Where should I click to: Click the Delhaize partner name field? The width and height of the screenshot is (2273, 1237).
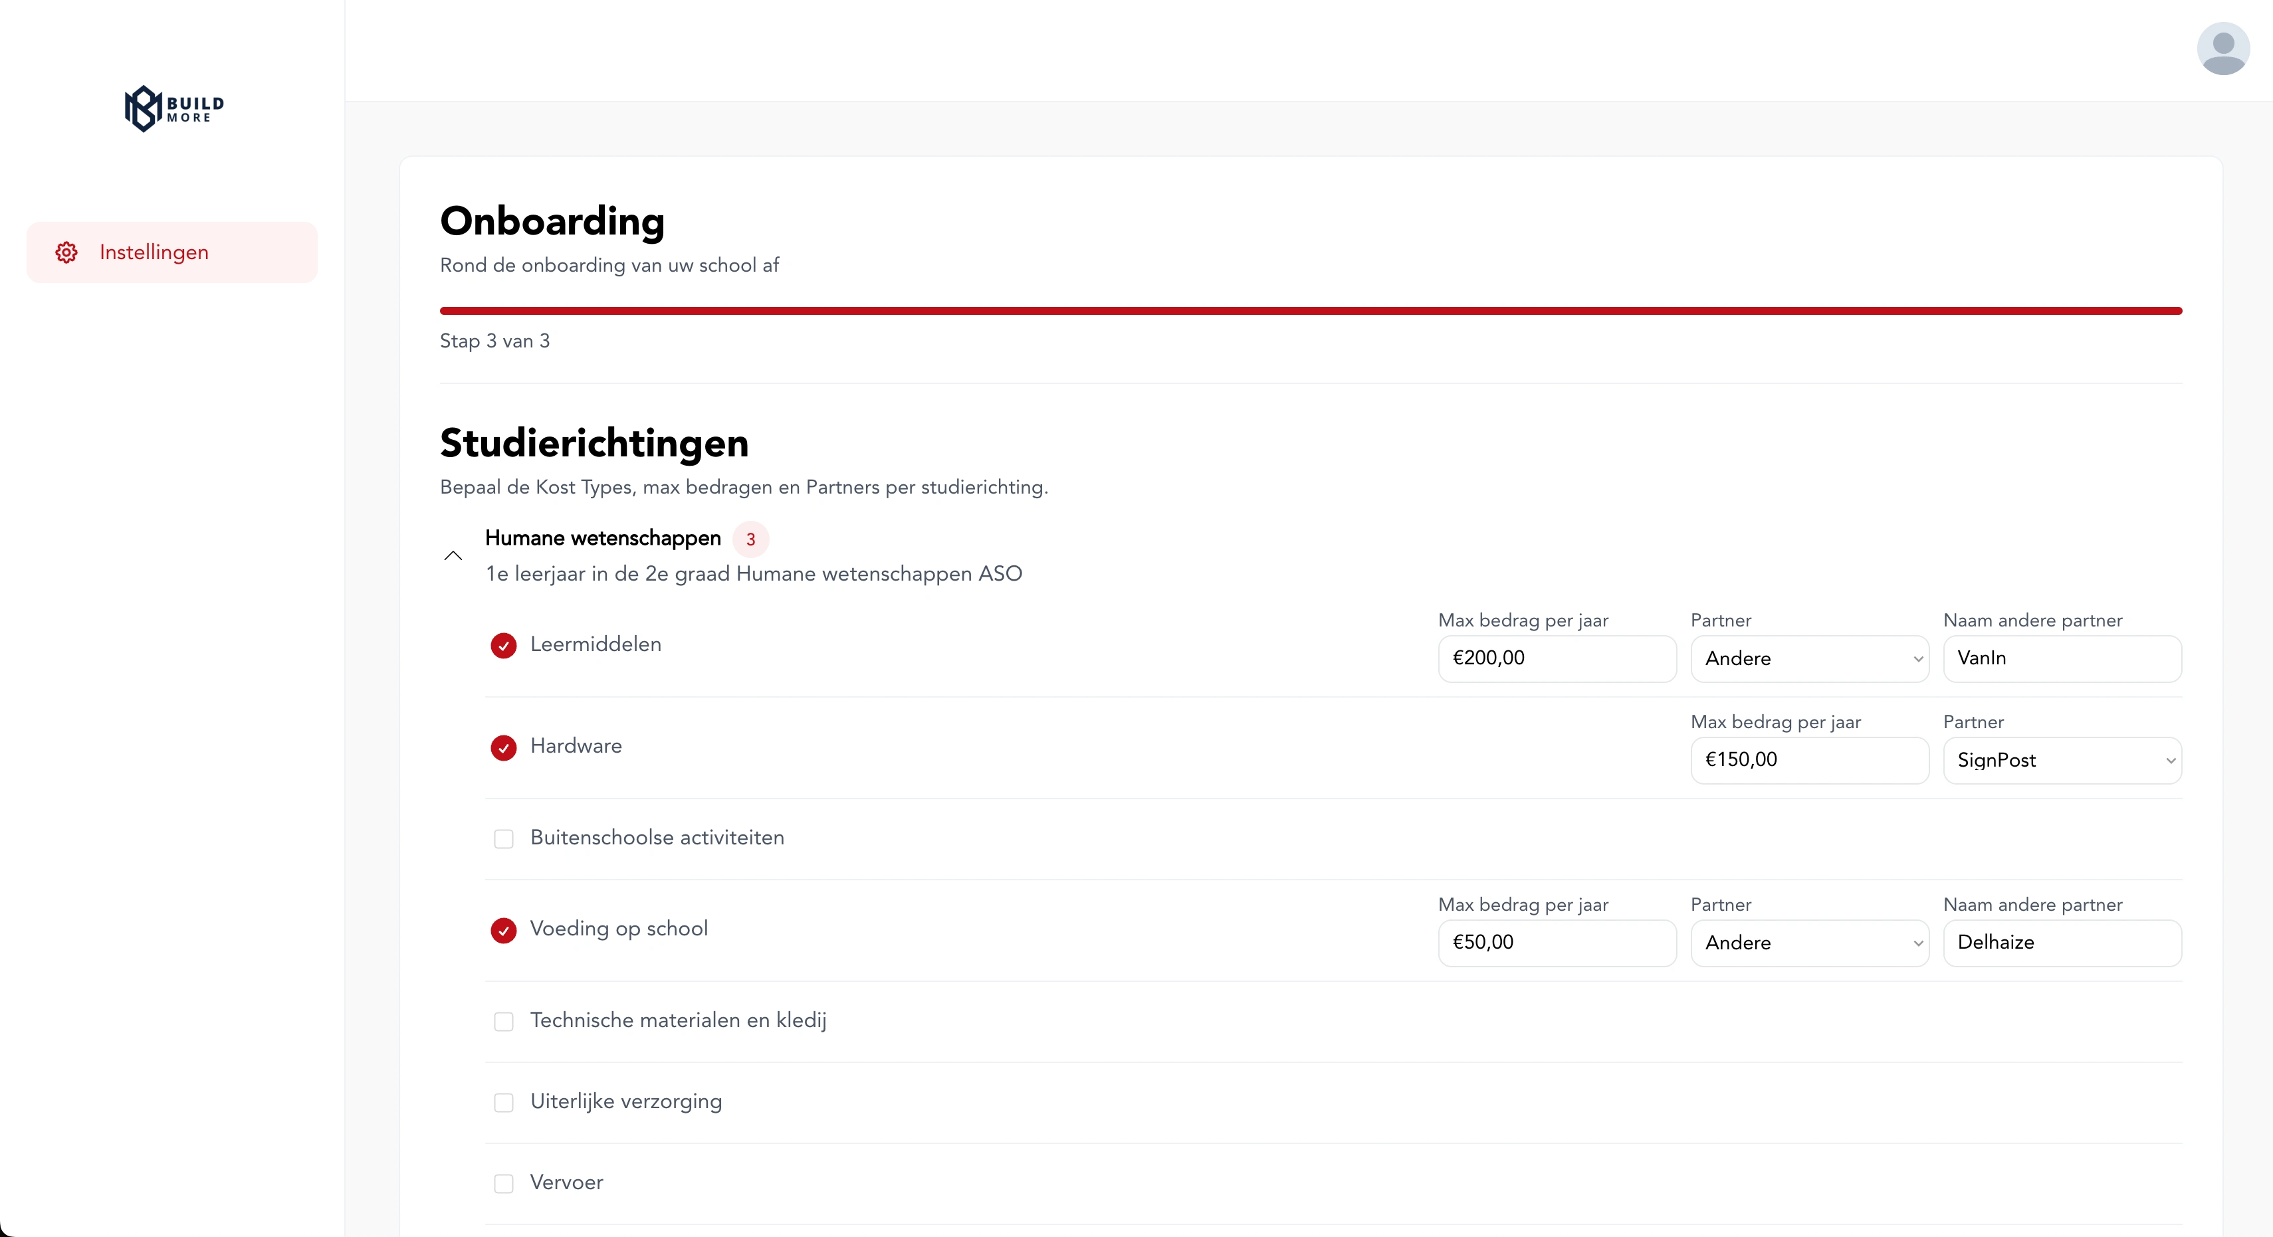click(2061, 943)
